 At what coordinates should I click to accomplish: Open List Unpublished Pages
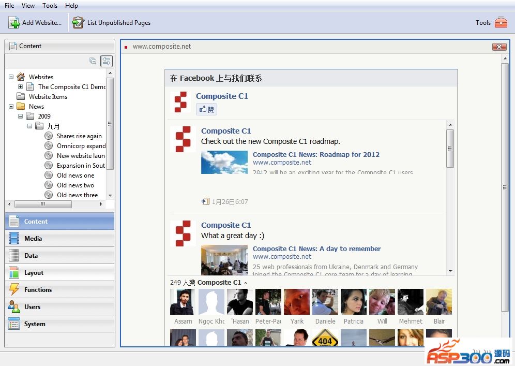pyautogui.click(x=111, y=23)
